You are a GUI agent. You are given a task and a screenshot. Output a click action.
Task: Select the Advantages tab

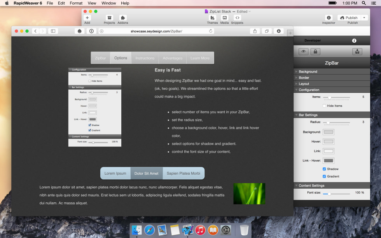[173, 58]
